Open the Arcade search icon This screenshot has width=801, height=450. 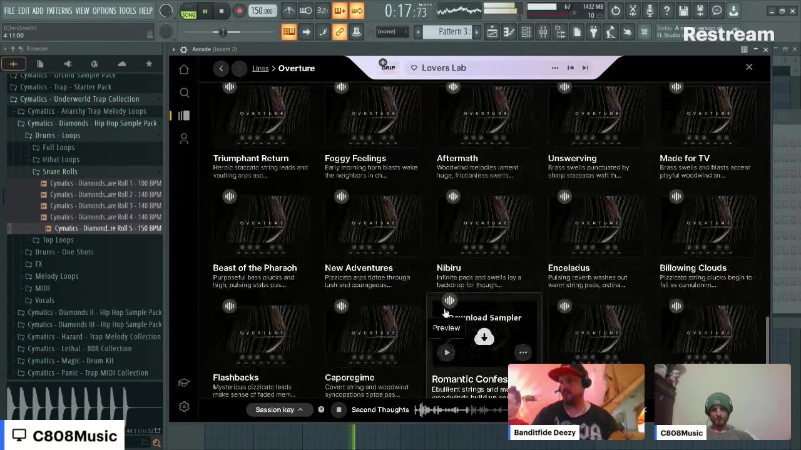tap(184, 92)
